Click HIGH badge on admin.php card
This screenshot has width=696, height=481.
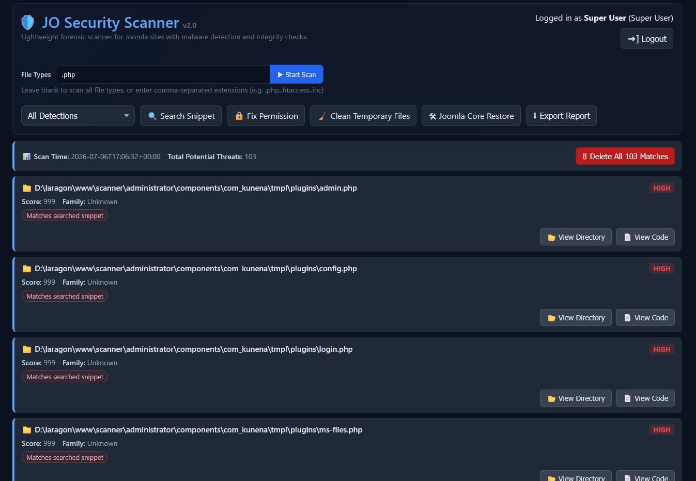[662, 188]
